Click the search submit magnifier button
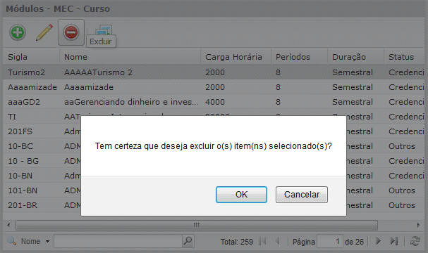This screenshot has height=253, width=428. (188, 241)
